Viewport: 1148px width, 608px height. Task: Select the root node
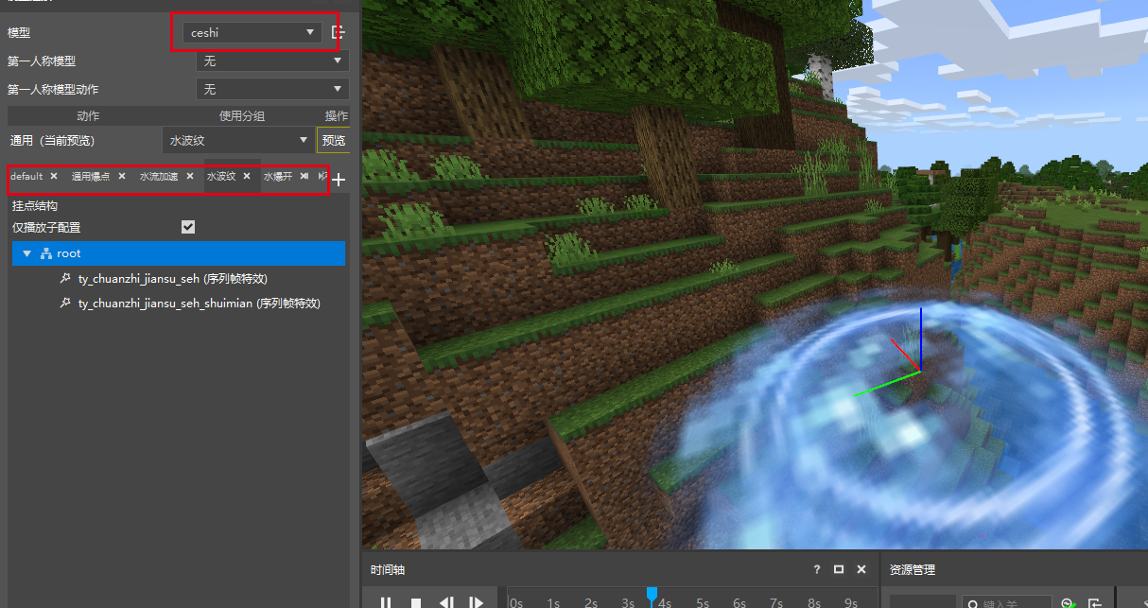179,253
